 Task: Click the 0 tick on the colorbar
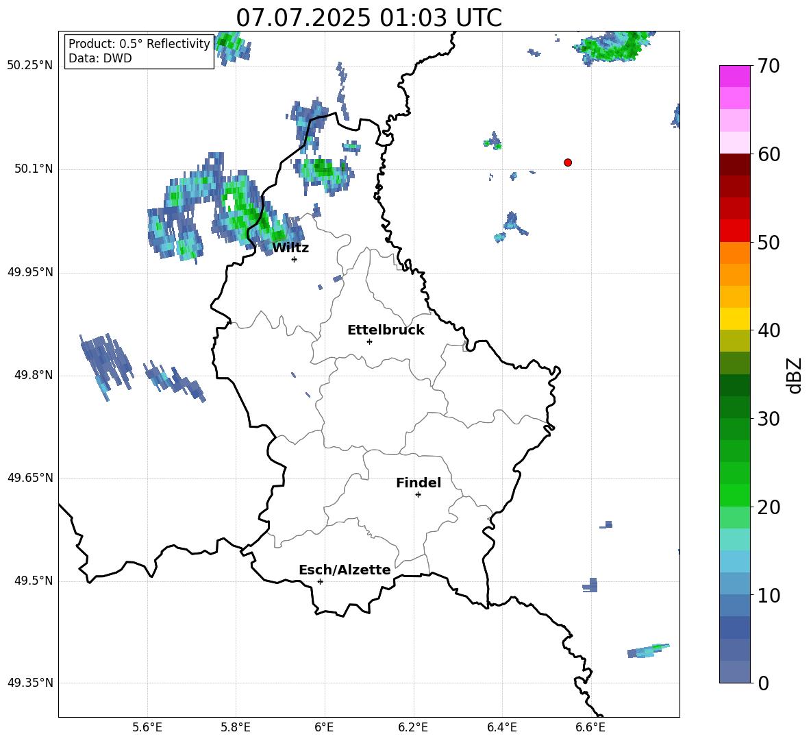click(763, 683)
